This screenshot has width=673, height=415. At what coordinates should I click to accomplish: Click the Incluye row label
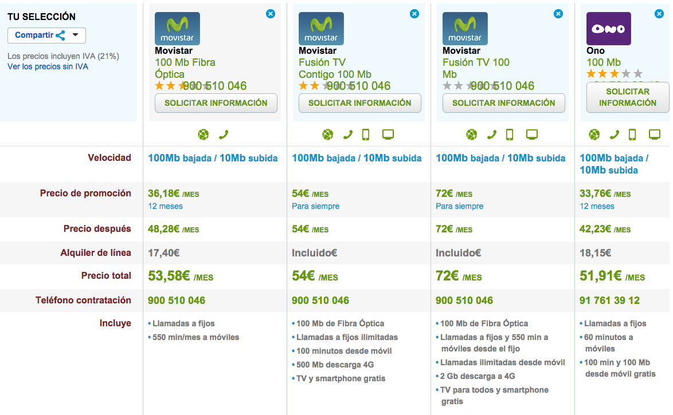115,323
